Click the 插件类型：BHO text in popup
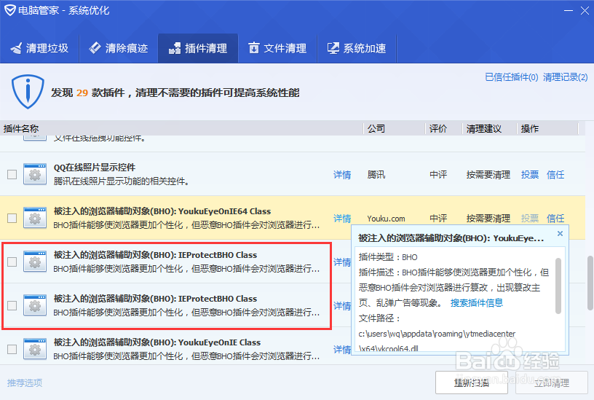Viewport: 594px width, 400px height. pos(388,257)
